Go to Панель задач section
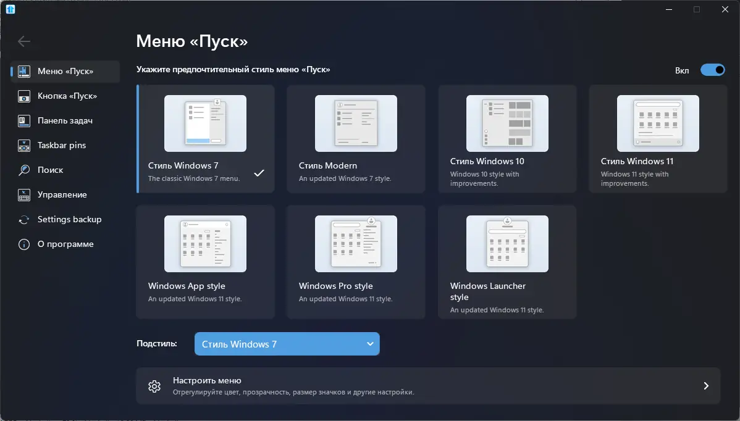Image resolution: width=740 pixels, height=421 pixels. pos(65,121)
